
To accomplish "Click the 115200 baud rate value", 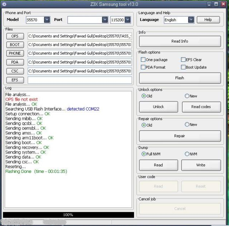I will [117, 20].
